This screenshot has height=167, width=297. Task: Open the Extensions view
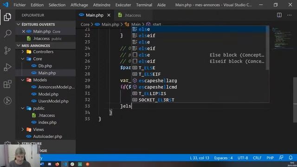pos(7,84)
